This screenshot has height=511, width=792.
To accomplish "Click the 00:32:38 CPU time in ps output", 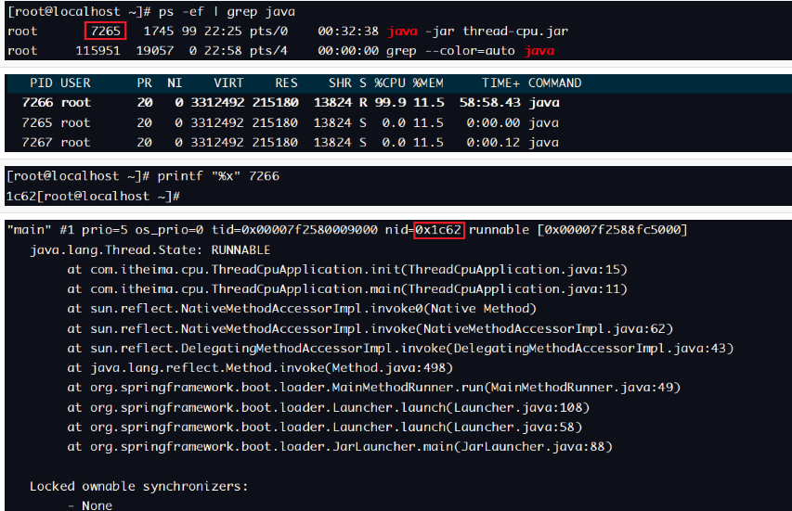I will pos(348,32).
